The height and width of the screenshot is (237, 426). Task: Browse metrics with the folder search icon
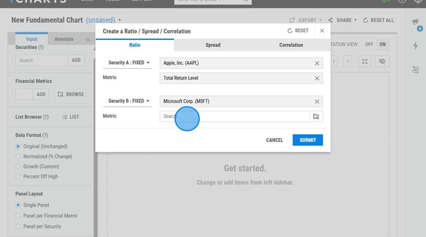click(316, 116)
